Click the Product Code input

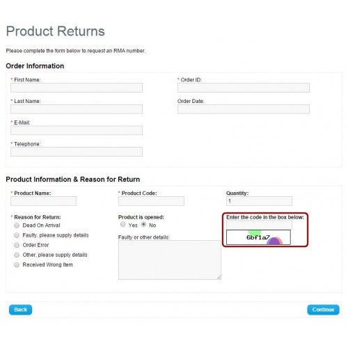[x=151, y=201]
